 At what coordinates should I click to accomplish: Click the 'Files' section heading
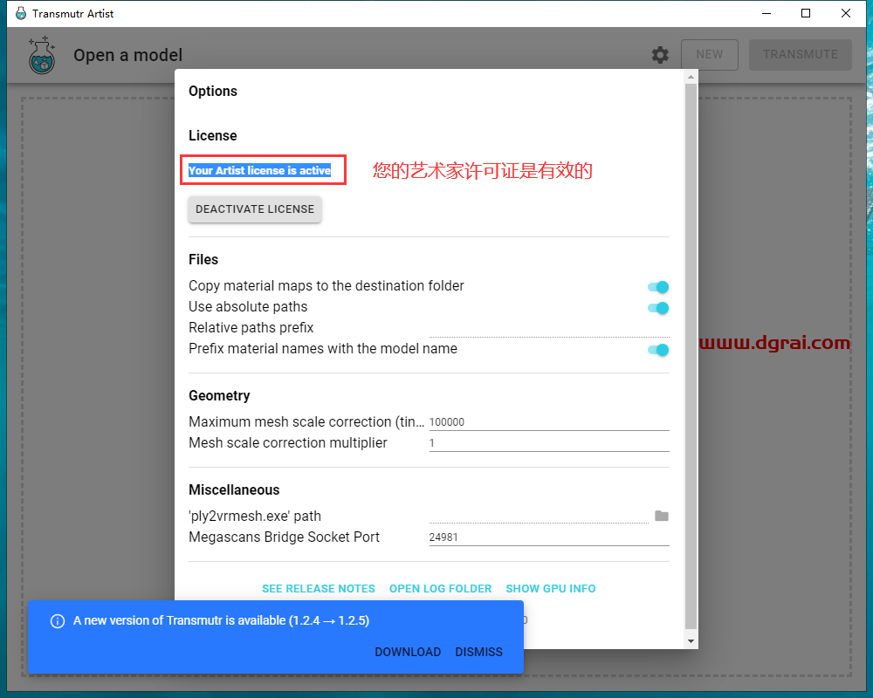(203, 259)
